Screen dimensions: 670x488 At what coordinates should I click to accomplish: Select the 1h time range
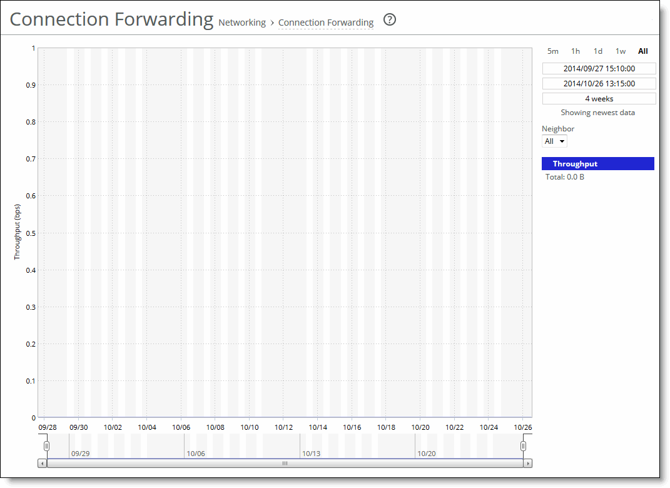point(576,51)
